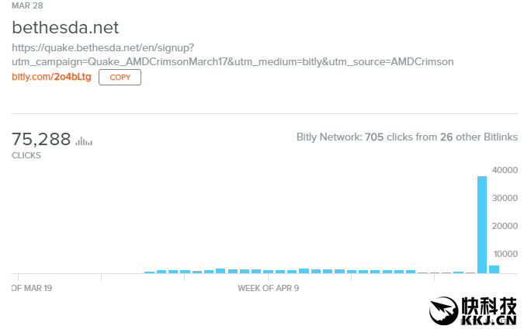Screen dimensions: 524x333
Task: Click the small bar chart icon beside 75,288
Action: point(84,140)
